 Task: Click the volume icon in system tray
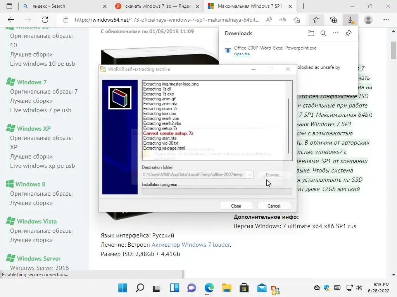(x=359, y=288)
